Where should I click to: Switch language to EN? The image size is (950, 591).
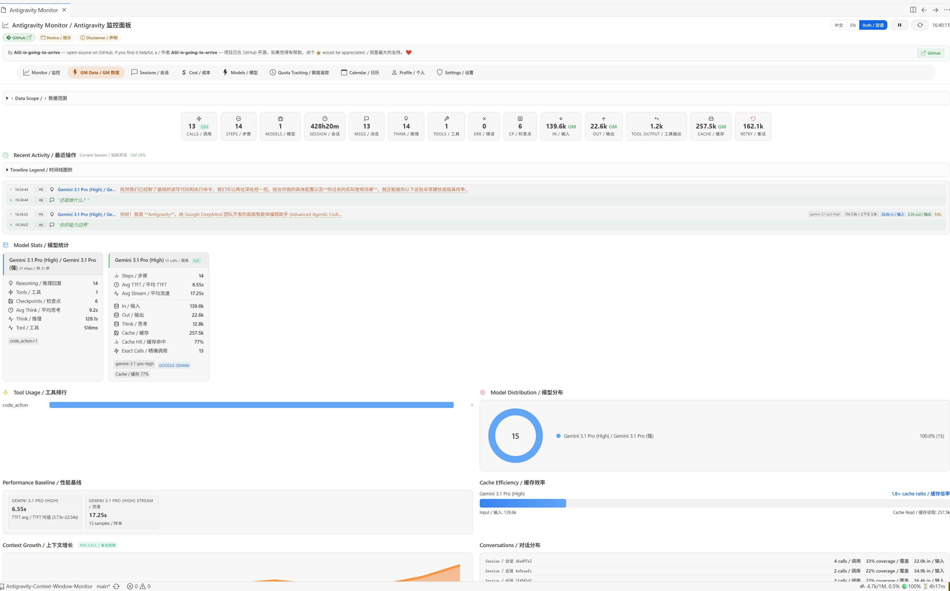(x=853, y=25)
